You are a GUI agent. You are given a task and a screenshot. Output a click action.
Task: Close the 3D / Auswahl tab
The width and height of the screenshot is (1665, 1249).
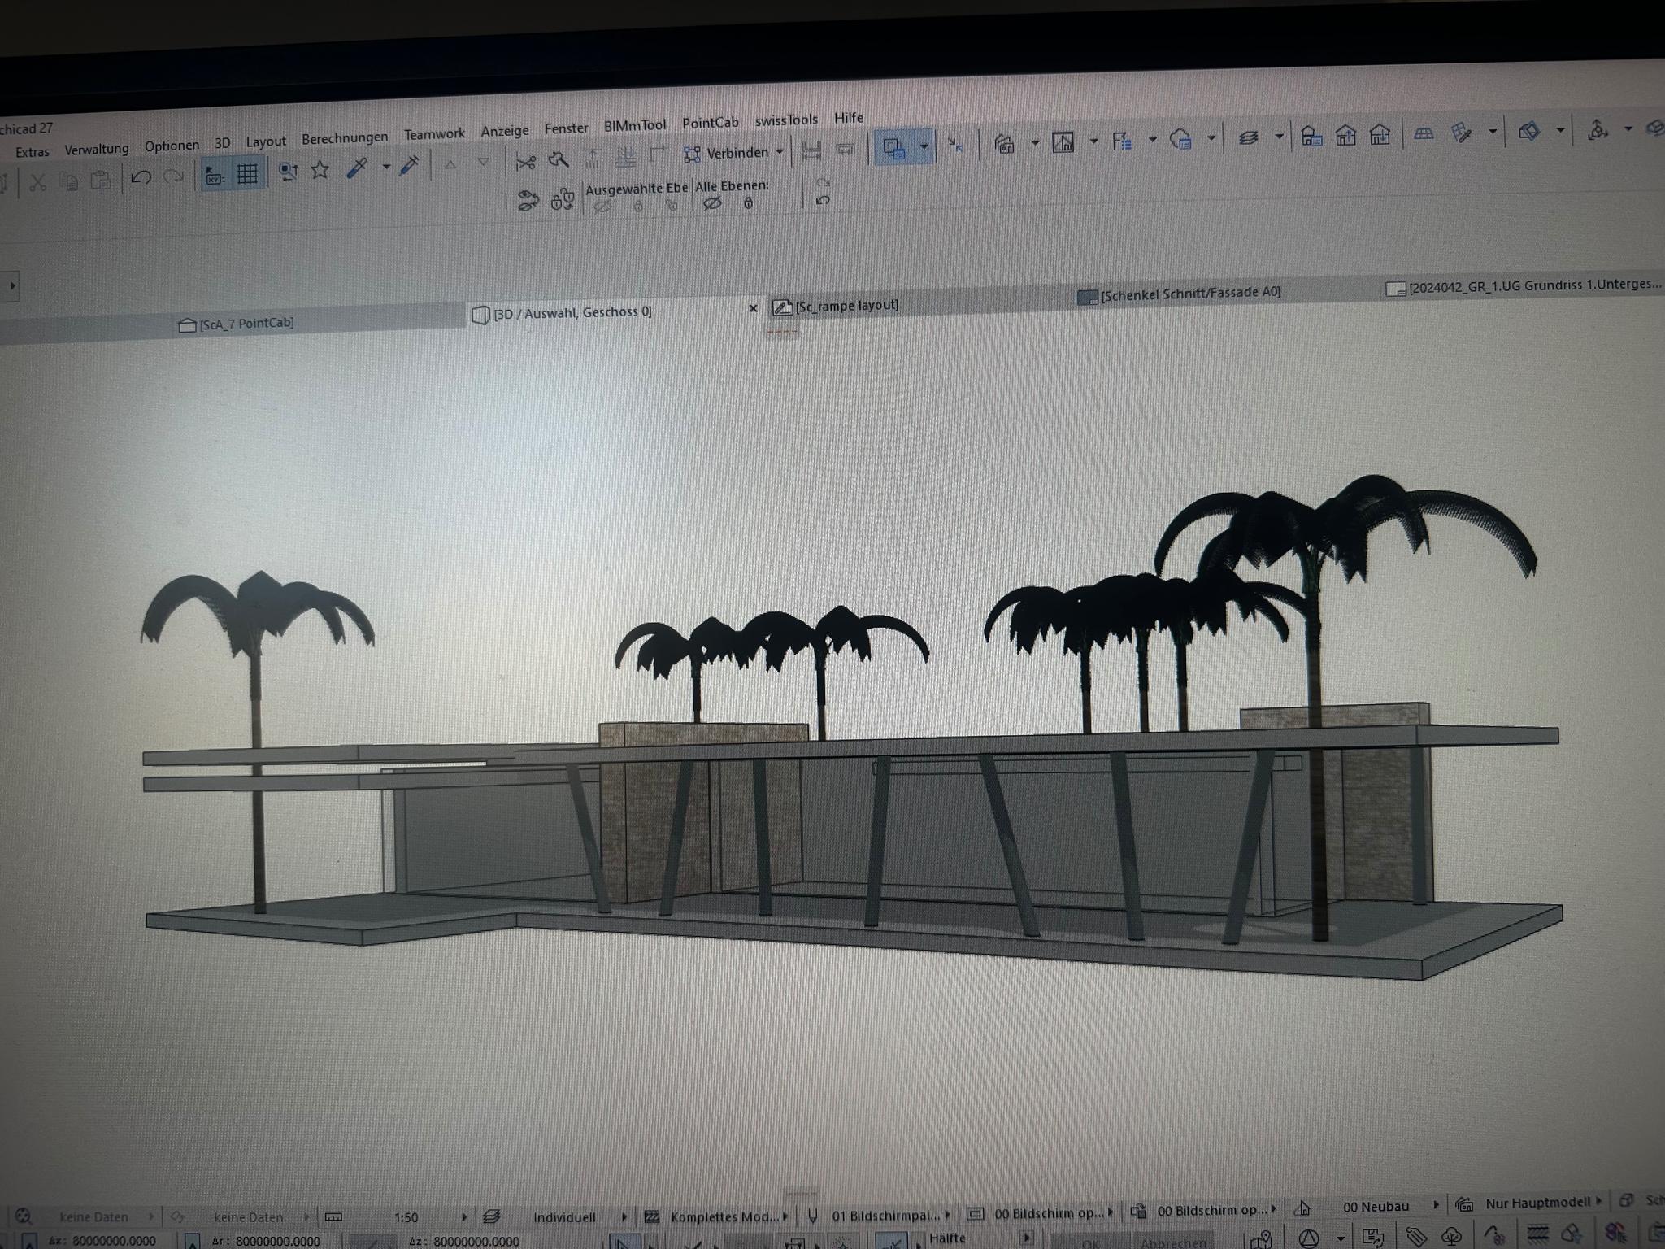[x=753, y=308]
